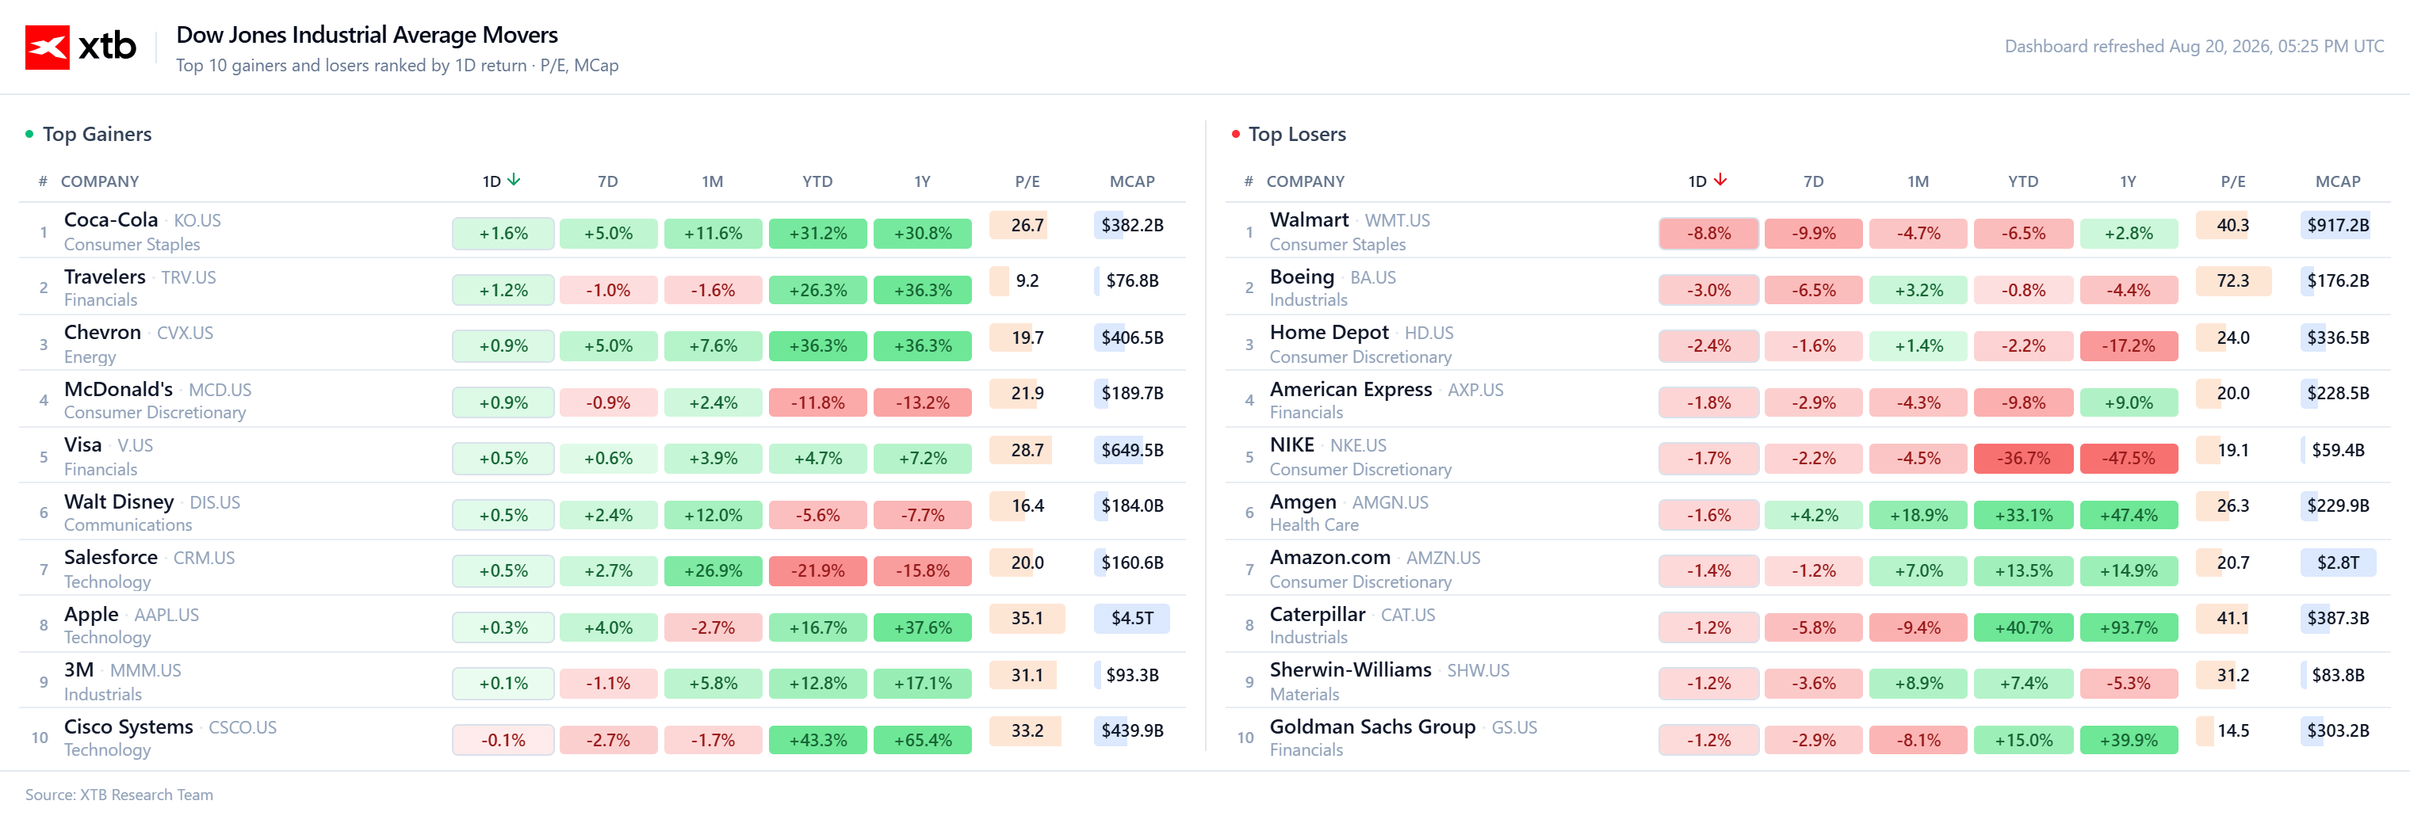This screenshot has height=816, width=2410.
Task: Click the green dot next to Top Gainers
Action: pos(29,134)
